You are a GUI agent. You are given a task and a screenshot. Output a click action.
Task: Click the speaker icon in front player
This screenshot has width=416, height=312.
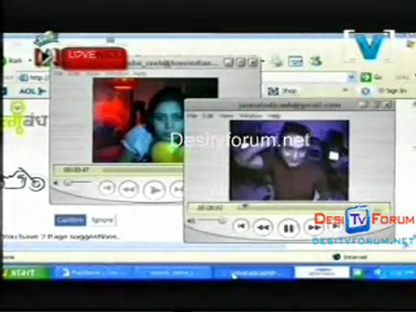click(x=192, y=221)
